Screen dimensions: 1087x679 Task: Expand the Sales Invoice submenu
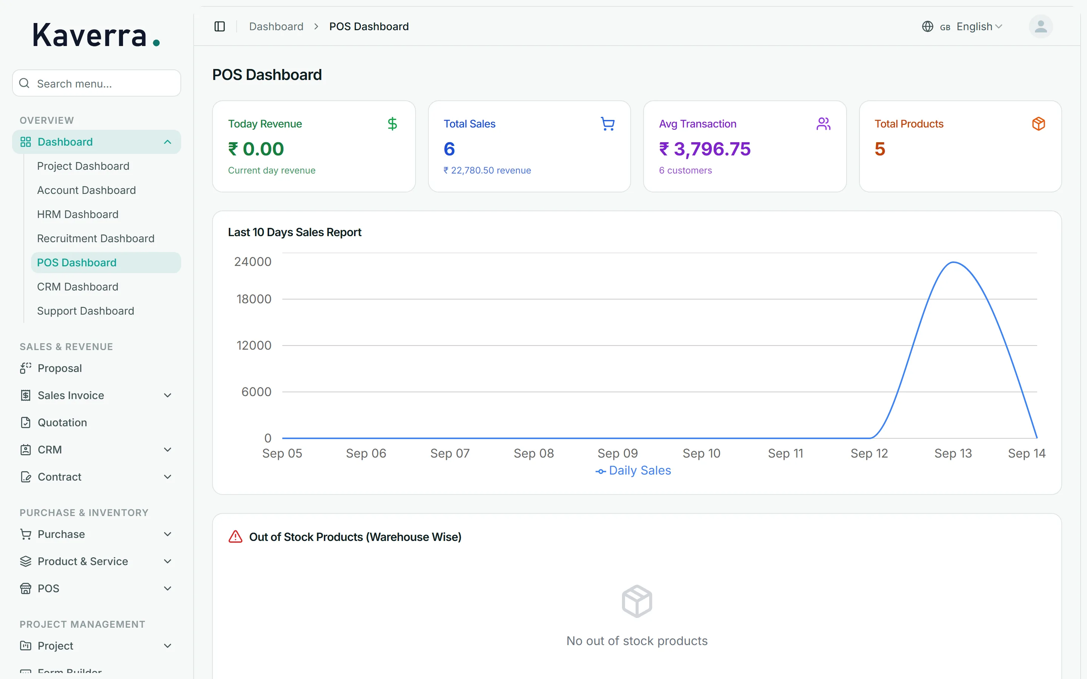[x=168, y=395]
